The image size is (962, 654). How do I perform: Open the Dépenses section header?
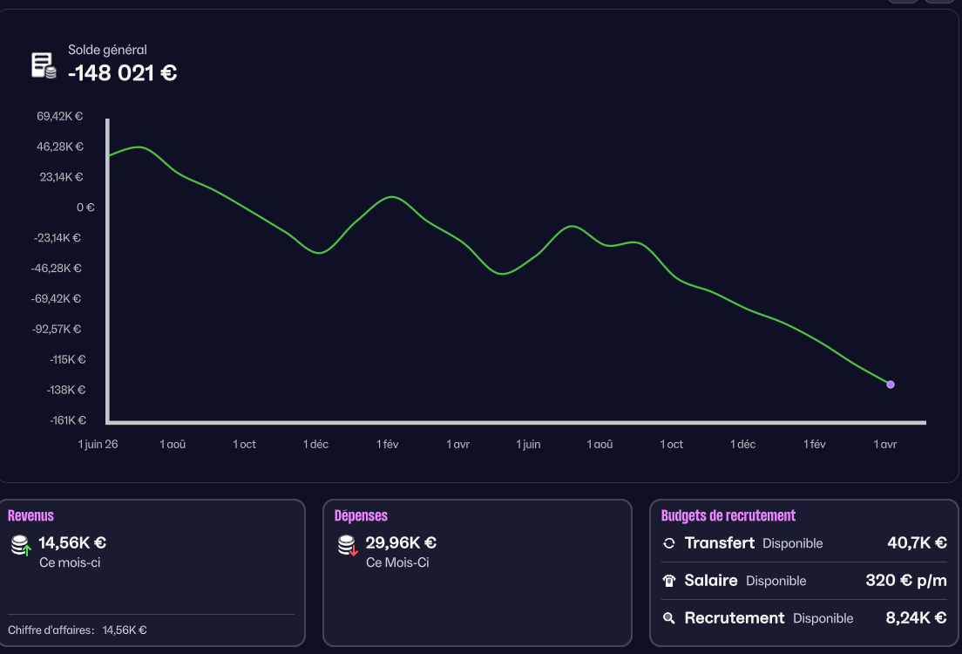[x=361, y=515]
